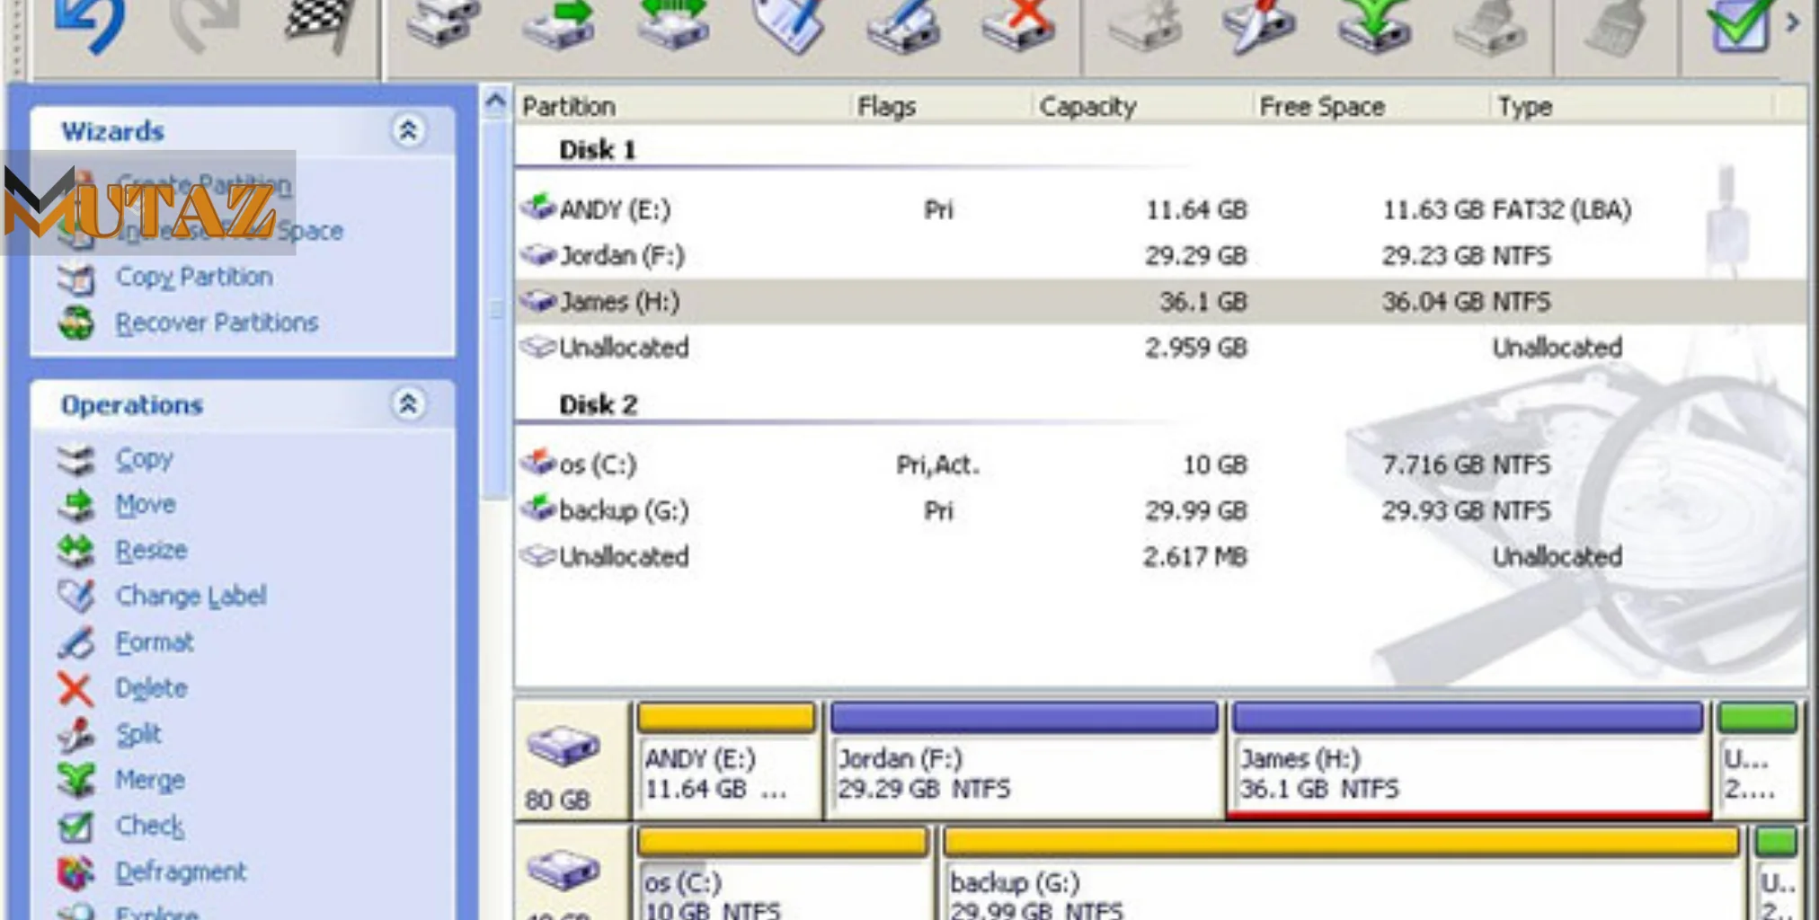
Task: Click the red X disk toolbar icon
Action: tap(1019, 25)
